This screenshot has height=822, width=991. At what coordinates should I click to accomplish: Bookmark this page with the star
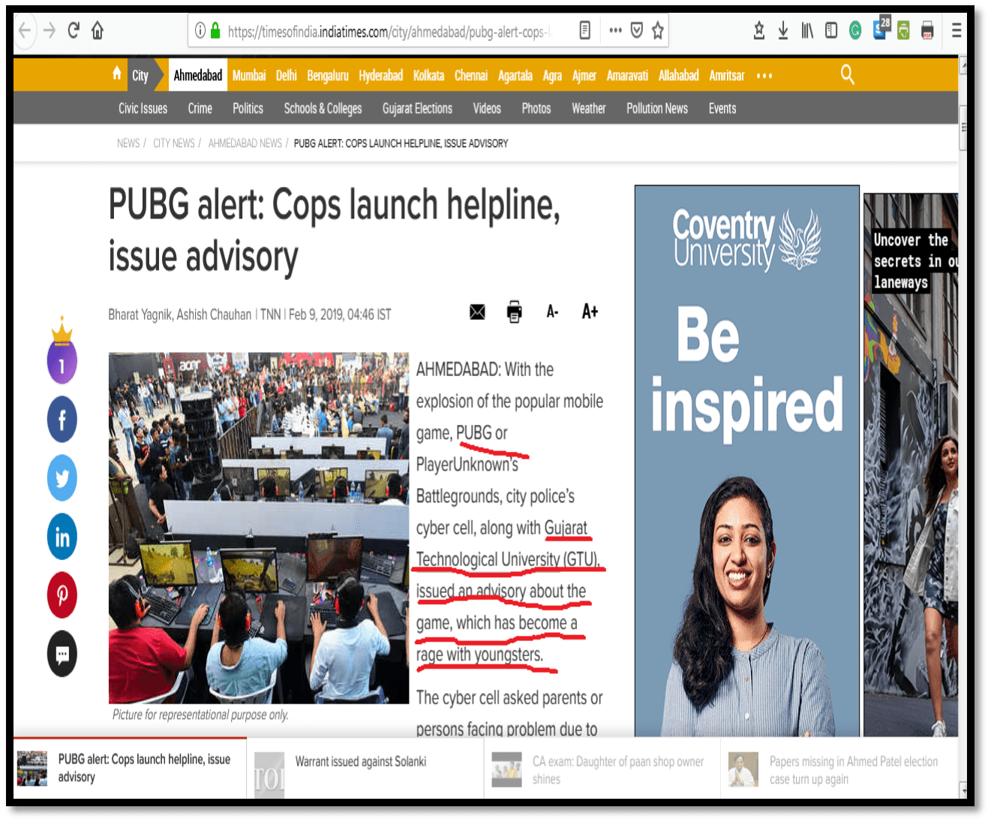[658, 31]
